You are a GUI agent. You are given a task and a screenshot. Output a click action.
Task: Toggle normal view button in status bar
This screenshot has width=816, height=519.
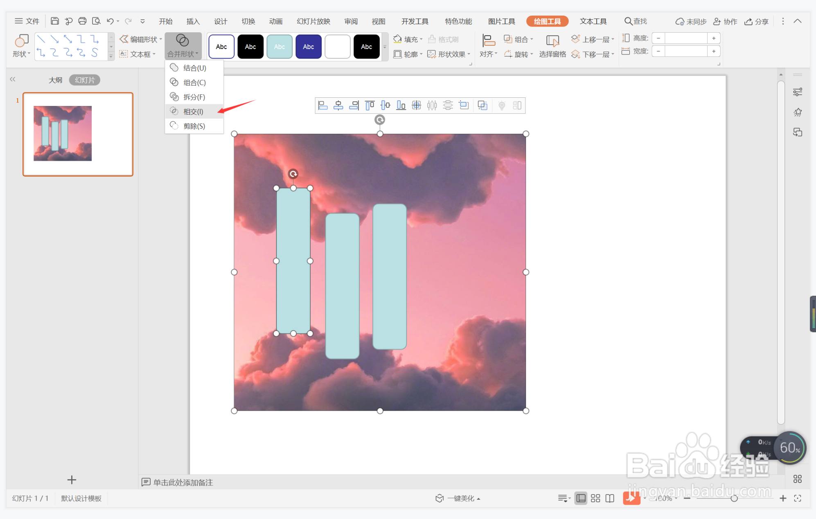click(x=581, y=498)
